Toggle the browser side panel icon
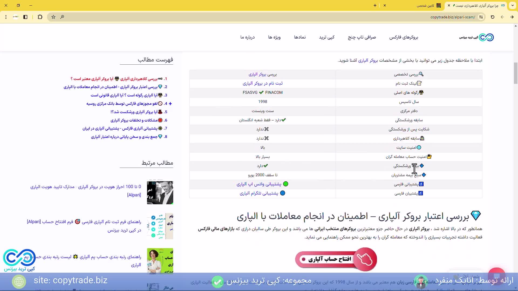 click(x=25, y=17)
